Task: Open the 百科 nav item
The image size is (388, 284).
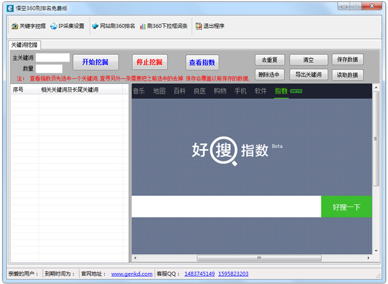Action: [x=180, y=91]
